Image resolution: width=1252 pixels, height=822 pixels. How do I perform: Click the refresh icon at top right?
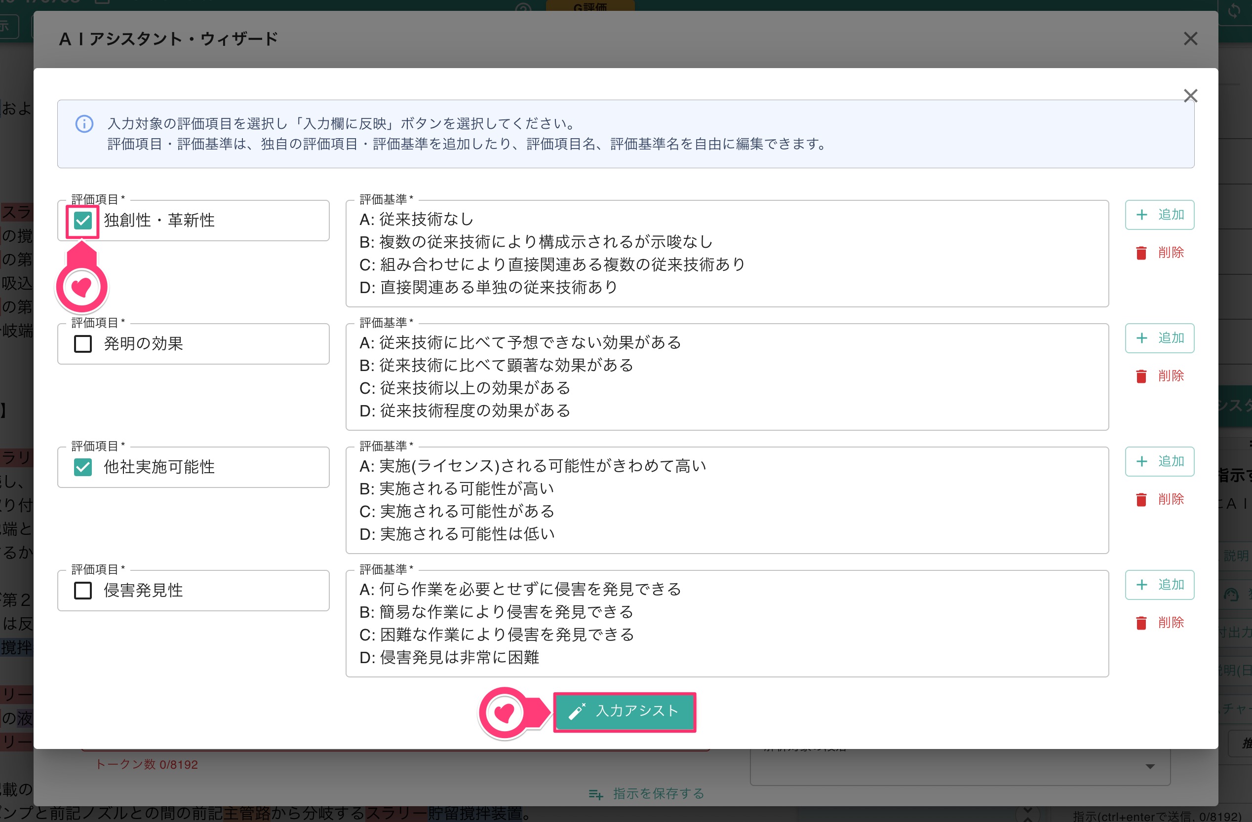[x=1234, y=10]
